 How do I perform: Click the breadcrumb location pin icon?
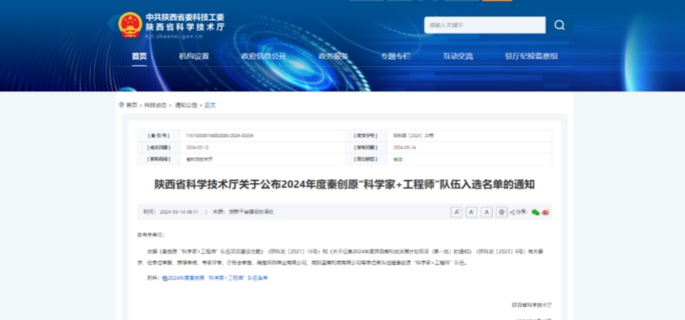click(x=122, y=105)
